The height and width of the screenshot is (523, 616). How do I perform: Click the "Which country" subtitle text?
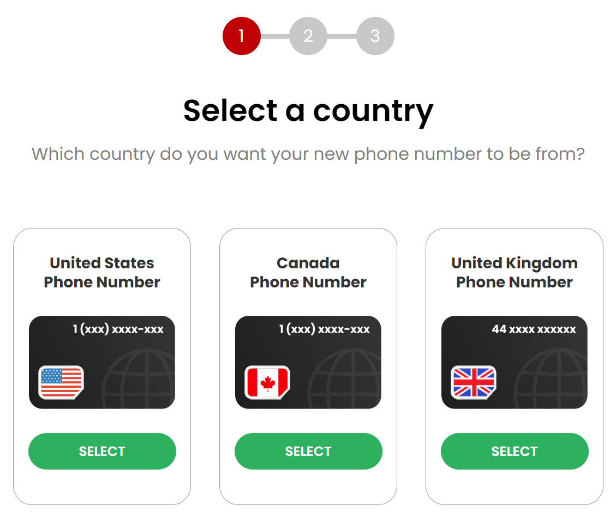(308, 154)
